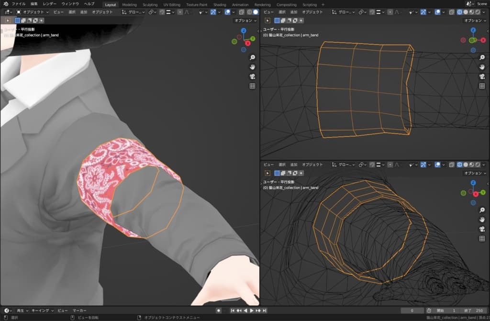Screen dimensions: 490x321
Task: Switch to the UV Editing workspace tab
Action: pos(171,4)
